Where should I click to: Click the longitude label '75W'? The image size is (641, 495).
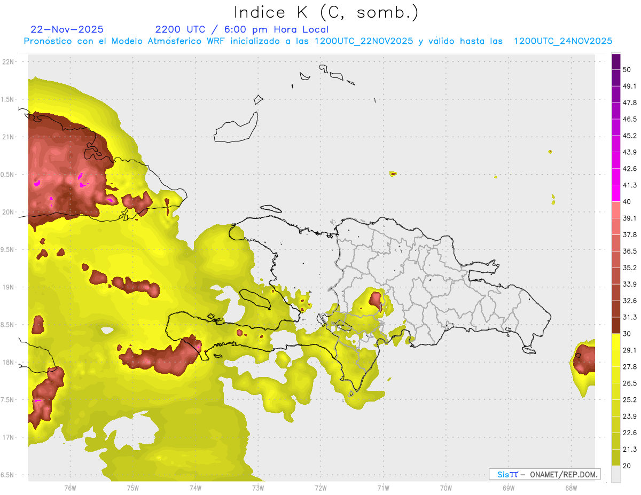pos(132,488)
